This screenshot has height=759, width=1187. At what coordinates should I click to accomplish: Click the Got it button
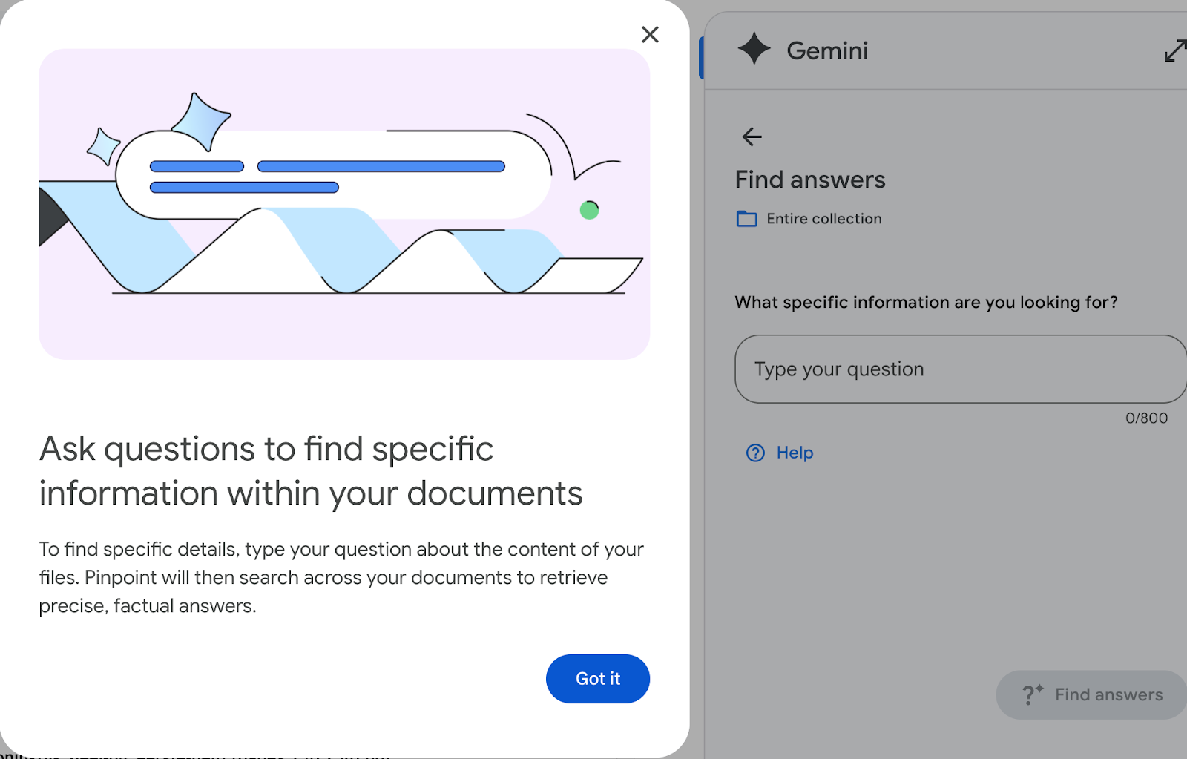pyautogui.click(x=598, y=679)
